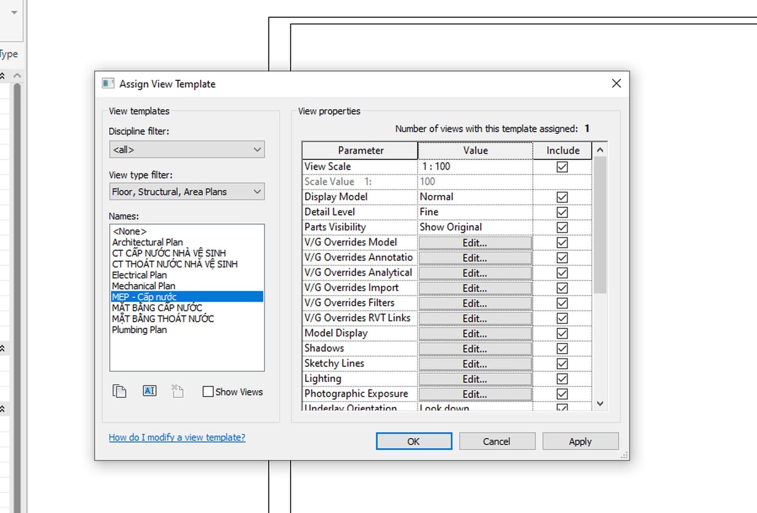Edit V/G Overrides Model settings
The height and width of the screenshot is (513, 757).
point(475,243)
